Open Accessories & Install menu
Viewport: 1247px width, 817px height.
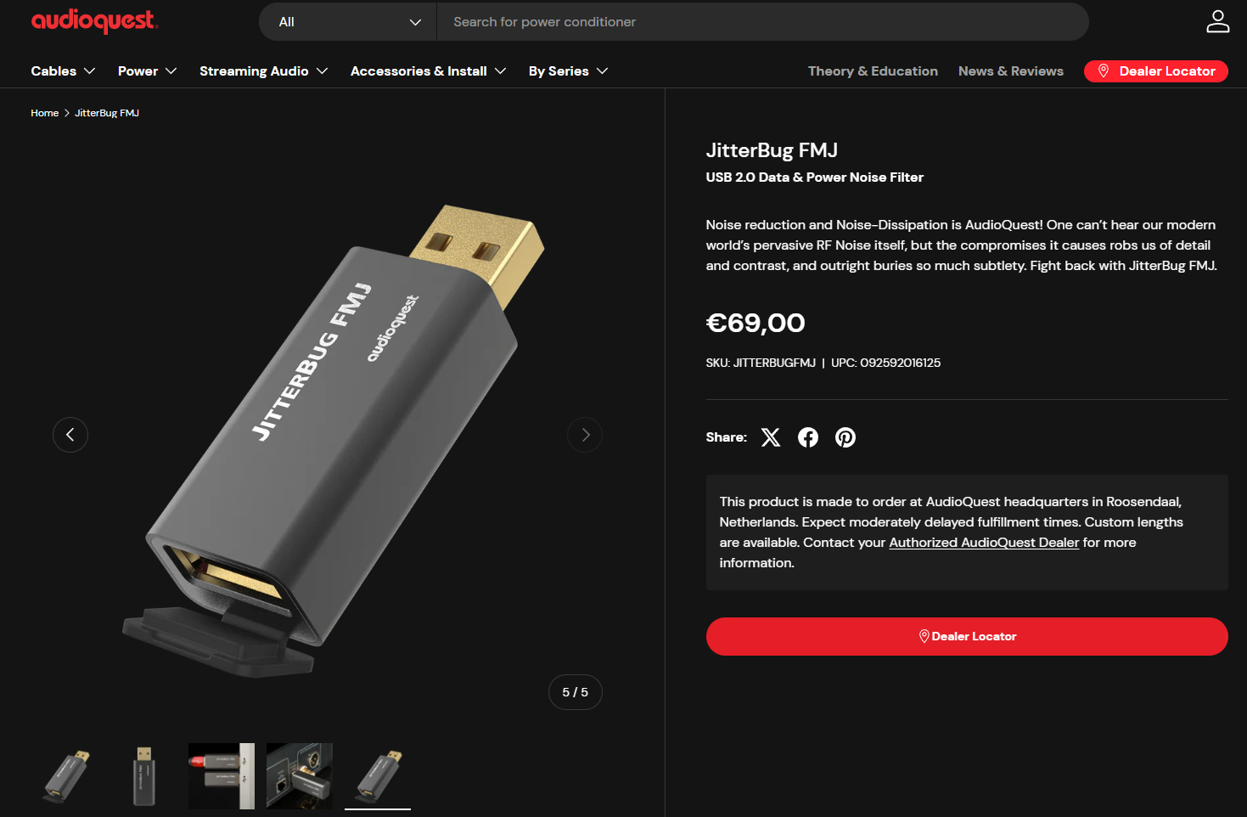(428, 71)
